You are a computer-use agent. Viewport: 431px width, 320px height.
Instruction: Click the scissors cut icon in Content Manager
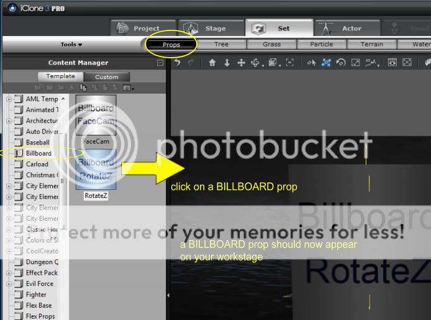tap(71, 88)
